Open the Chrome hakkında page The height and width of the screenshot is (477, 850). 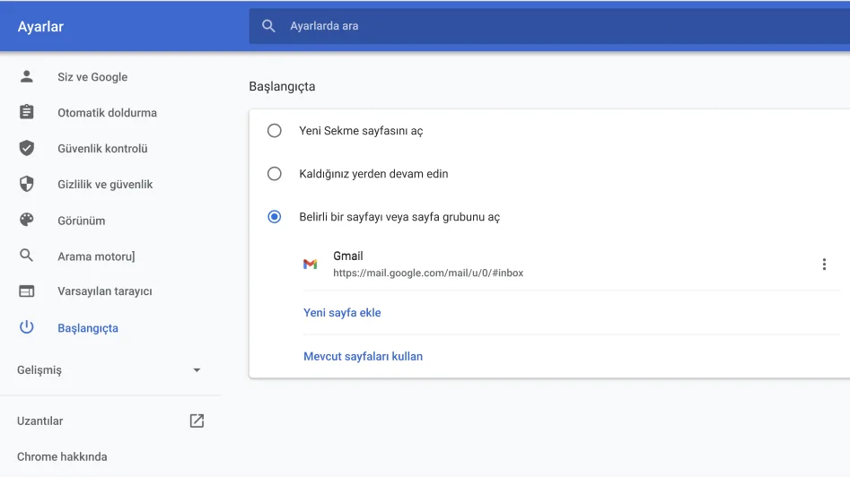click(x=62, y=456)
